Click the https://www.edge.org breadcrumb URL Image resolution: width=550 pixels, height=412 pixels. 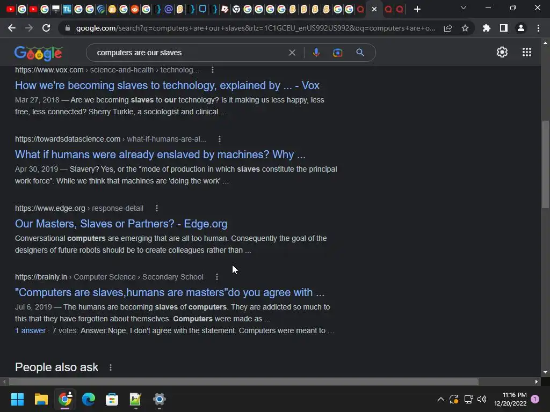(x=50, y=208)
